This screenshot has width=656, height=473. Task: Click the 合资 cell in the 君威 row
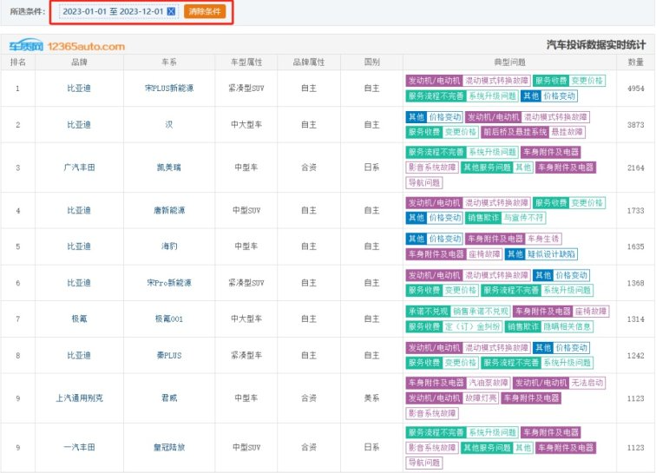point(309,398)
